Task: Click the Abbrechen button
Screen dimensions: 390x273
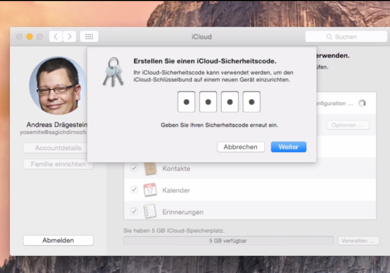Action: (240, 147)
